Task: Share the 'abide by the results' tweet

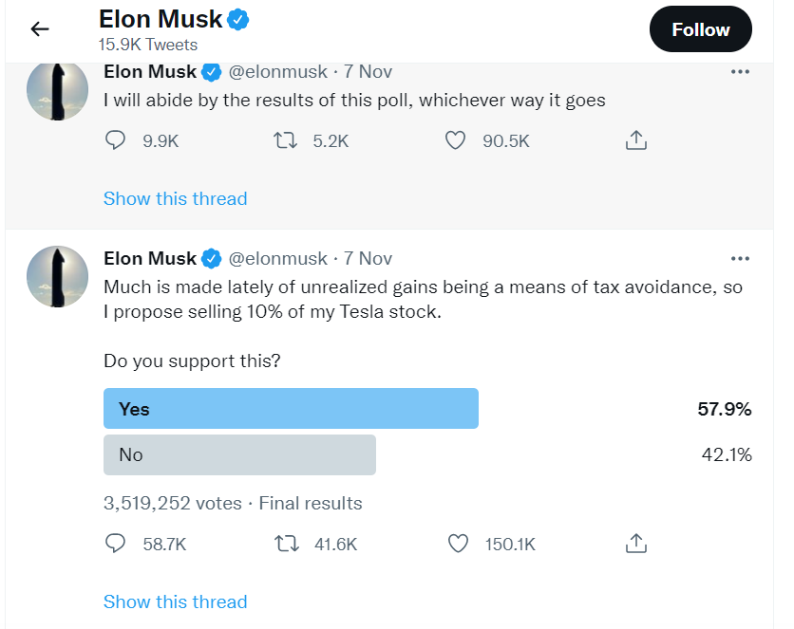Action: [636, 140]
